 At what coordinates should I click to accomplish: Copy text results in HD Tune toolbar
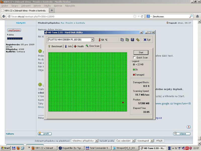[122, 40]
